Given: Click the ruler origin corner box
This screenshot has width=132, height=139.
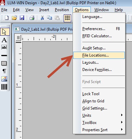Looking at the screenshot, I should 18,38.
